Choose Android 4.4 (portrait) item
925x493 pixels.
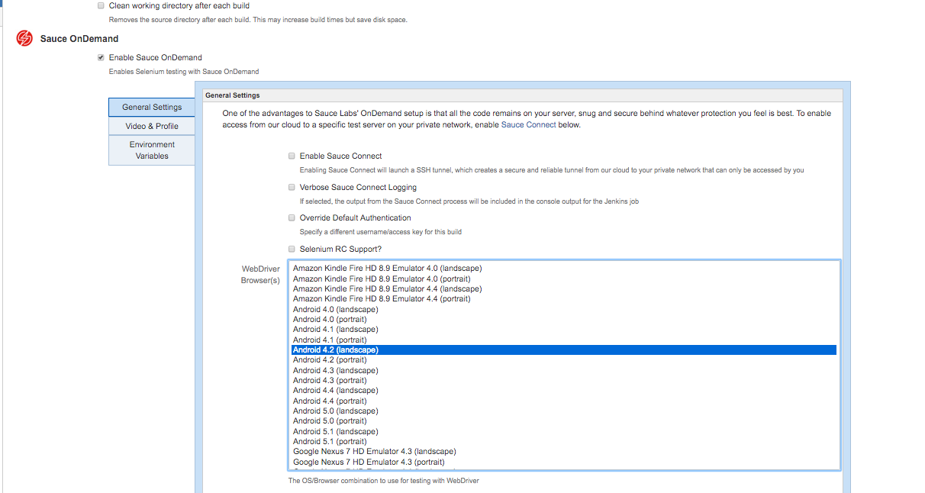click(564, 401)
